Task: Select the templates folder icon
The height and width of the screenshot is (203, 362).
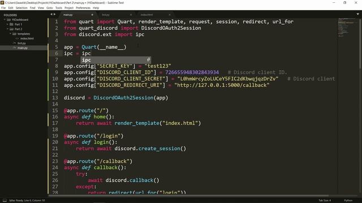Action: pyautogui.click(x=14, y=34)
